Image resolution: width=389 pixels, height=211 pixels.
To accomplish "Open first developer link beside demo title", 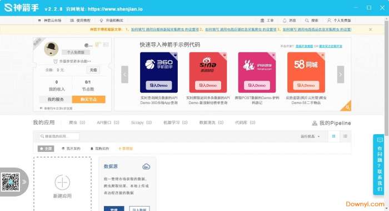I will pyautogui.click(x=304, y=46).
